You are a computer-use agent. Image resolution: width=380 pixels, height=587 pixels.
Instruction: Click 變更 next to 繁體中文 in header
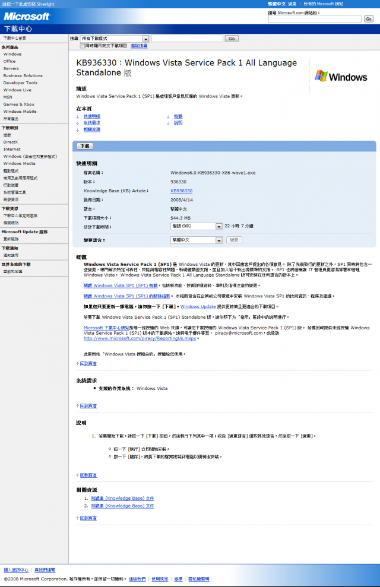[x=292, y=4]
